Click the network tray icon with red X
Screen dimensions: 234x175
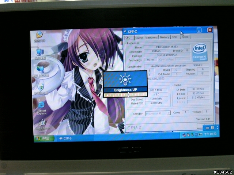pyautogui.click(x=184, y=135)
